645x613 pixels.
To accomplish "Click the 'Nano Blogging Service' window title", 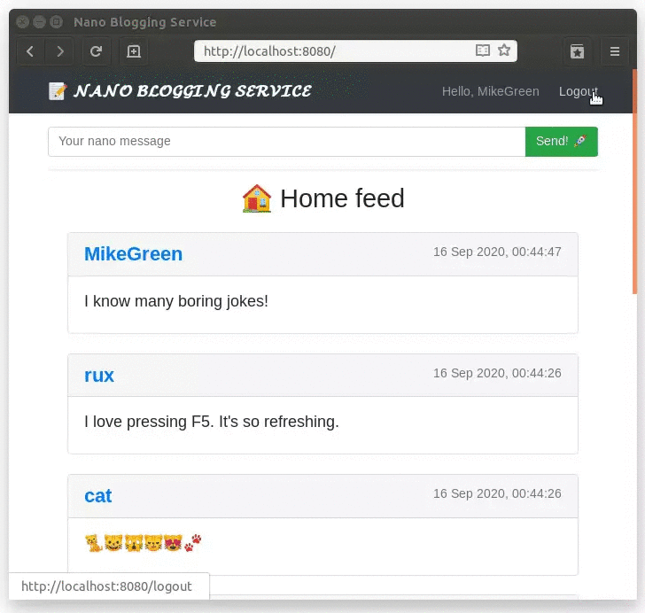I will pos(144,22).
